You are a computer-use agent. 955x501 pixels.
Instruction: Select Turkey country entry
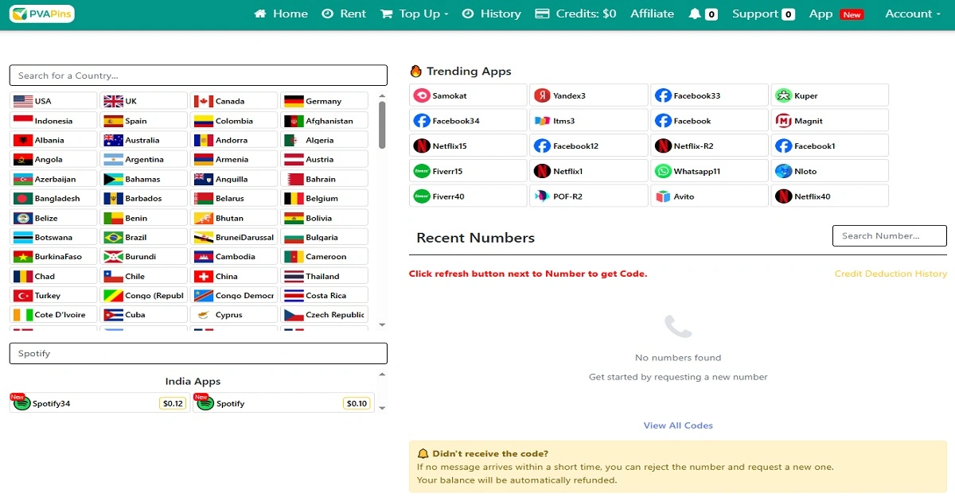[x=53, y=295]
